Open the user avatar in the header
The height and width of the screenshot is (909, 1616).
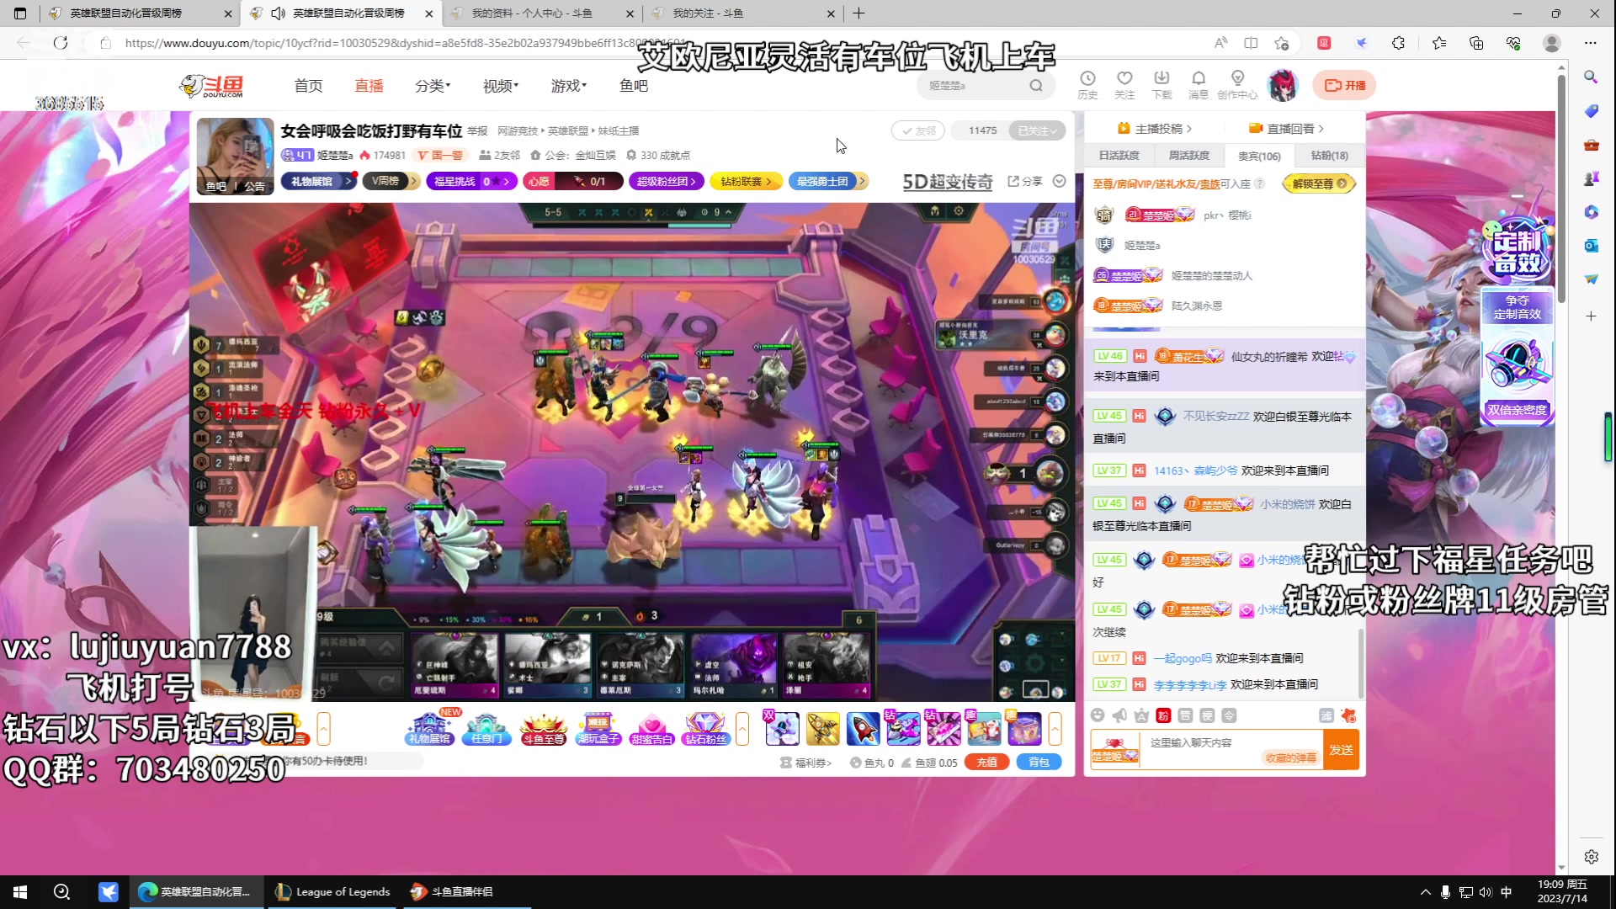[1283, 85]
